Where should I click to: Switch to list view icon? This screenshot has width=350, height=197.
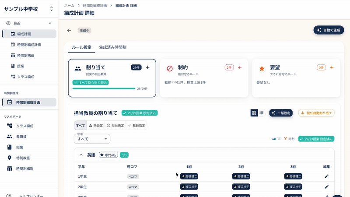point(262,113)
